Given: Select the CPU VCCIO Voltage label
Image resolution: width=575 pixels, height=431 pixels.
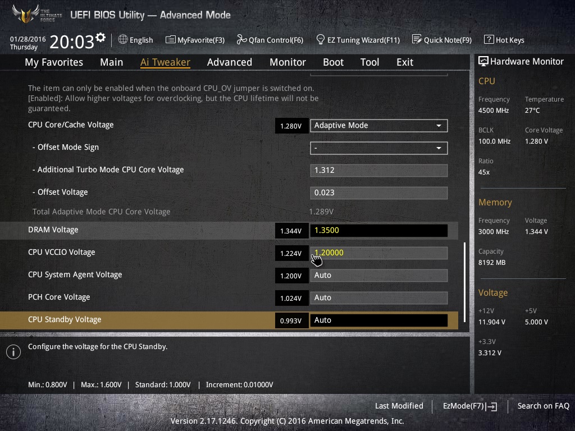Looking at the screenshot, I should click(x=62, y=253).
